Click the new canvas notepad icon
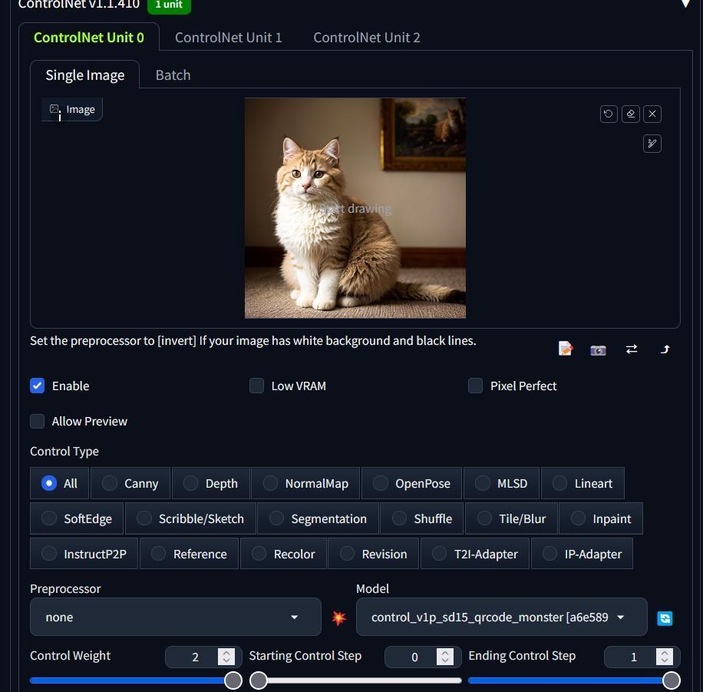The image size is (703, 692). click(x=566, y=349)
